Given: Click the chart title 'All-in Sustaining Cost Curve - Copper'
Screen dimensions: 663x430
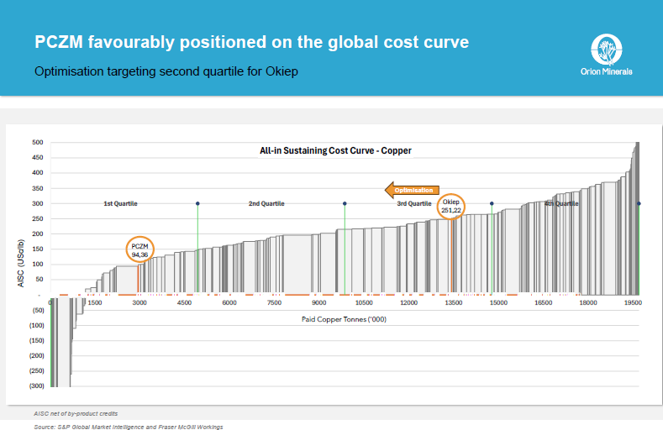Looking at the screenshot, I should coord(335,151).
